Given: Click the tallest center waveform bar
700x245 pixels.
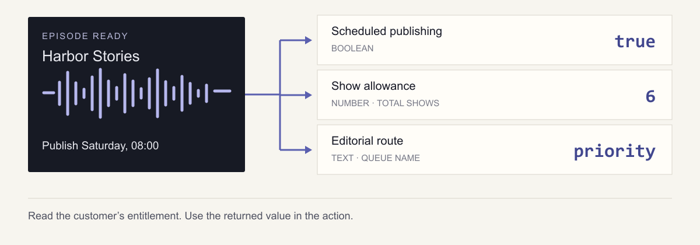Looking at the screenshot, I should point(100,93).
